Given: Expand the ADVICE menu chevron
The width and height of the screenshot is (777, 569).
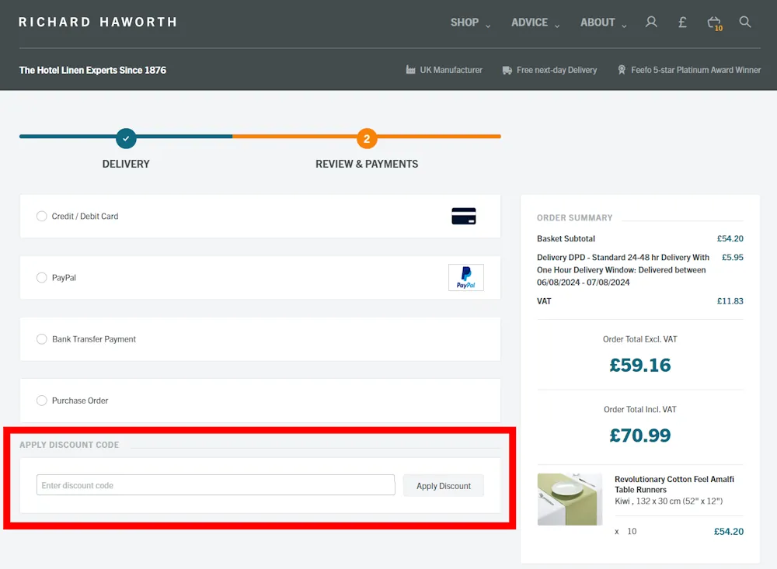Looking at the screenshot, I should coord(557,26).
